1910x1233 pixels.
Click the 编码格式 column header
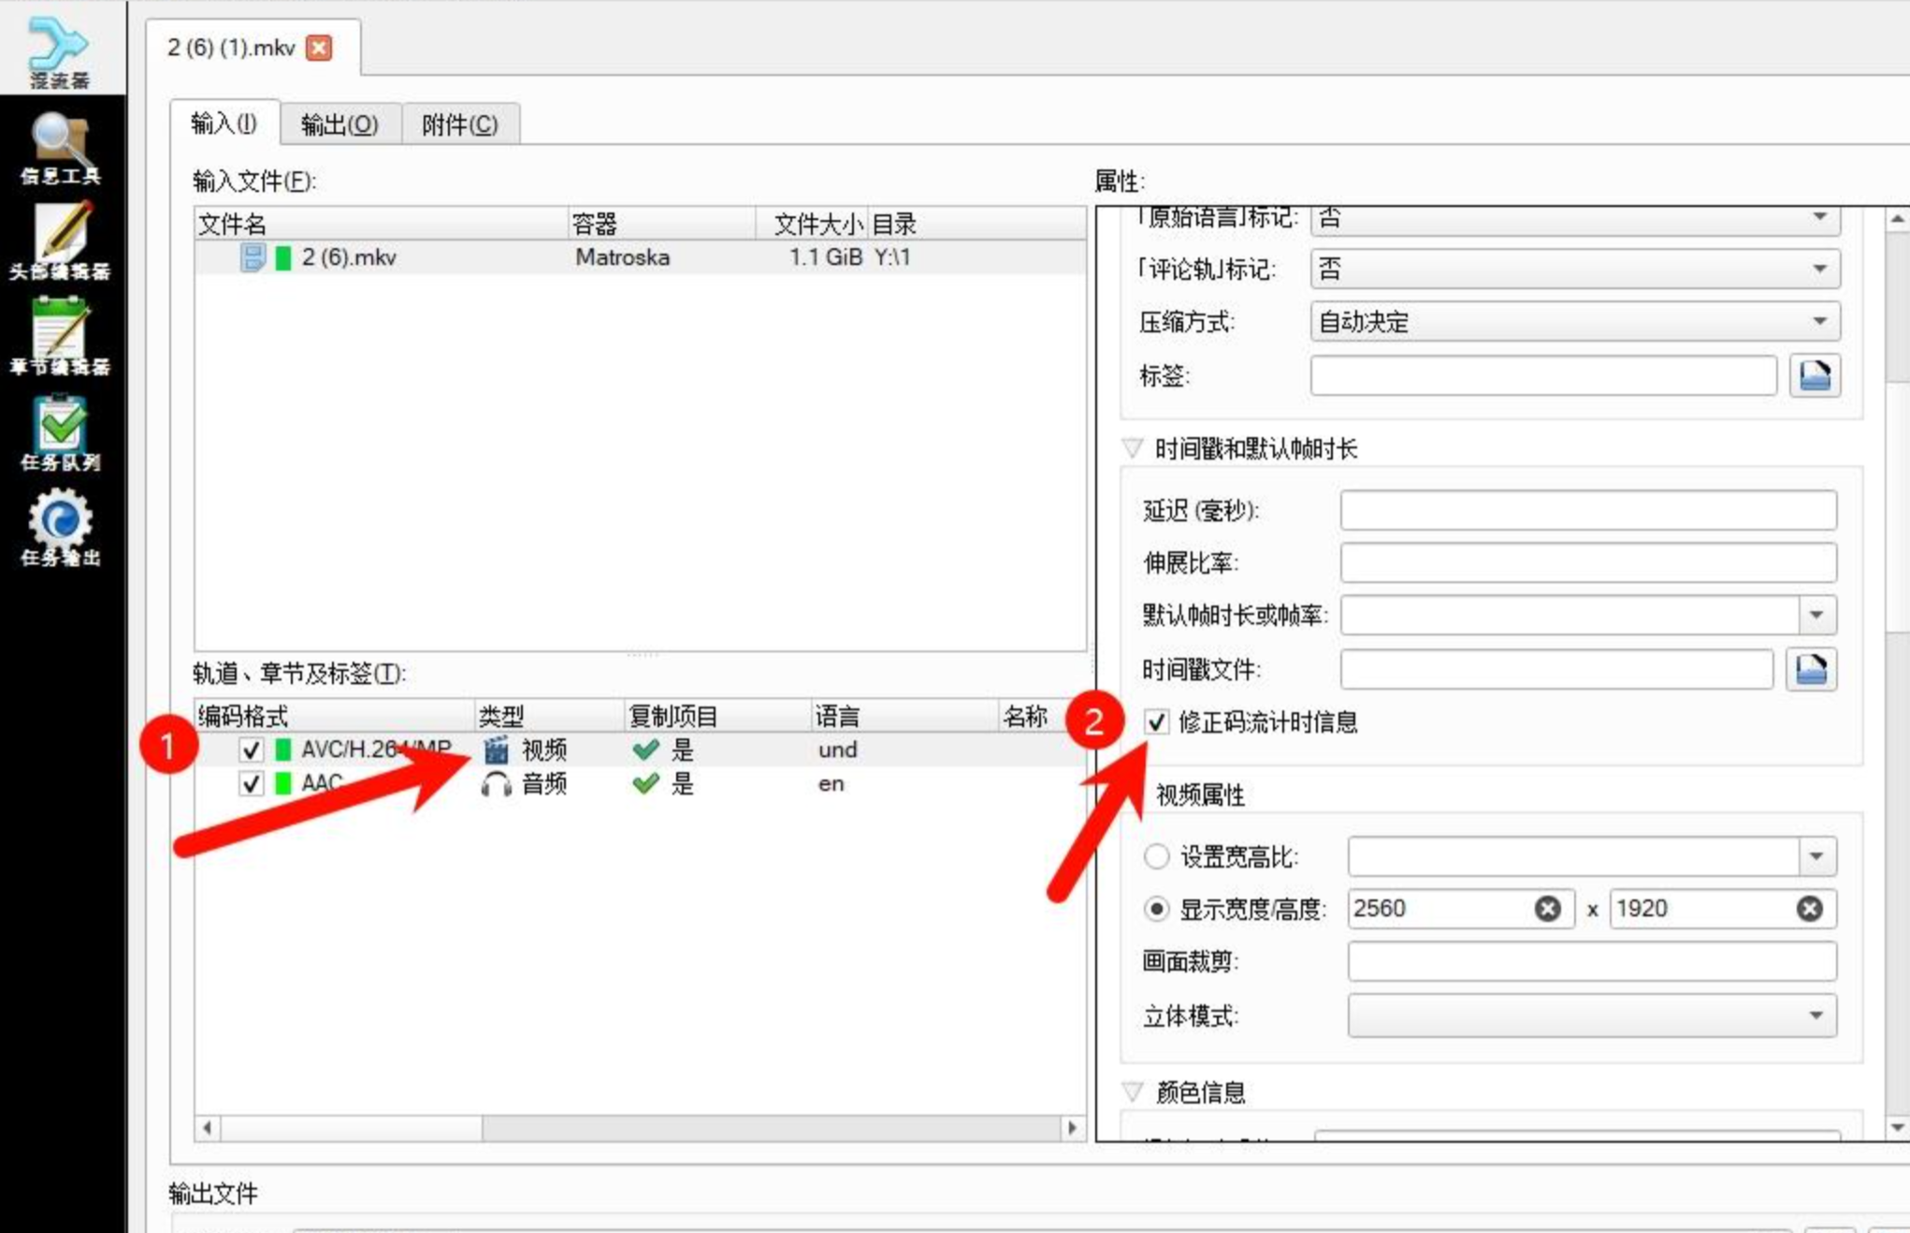pos(335,717)
